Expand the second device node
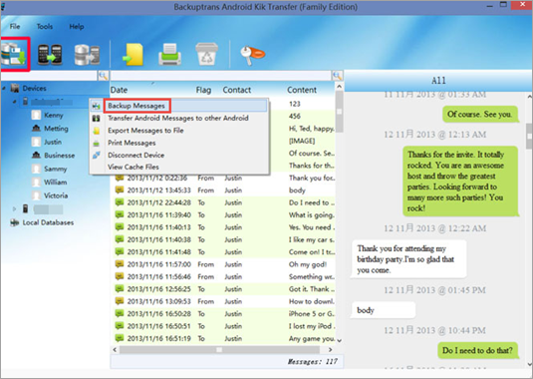The image size is (533, 379). [x=14, y=208]
